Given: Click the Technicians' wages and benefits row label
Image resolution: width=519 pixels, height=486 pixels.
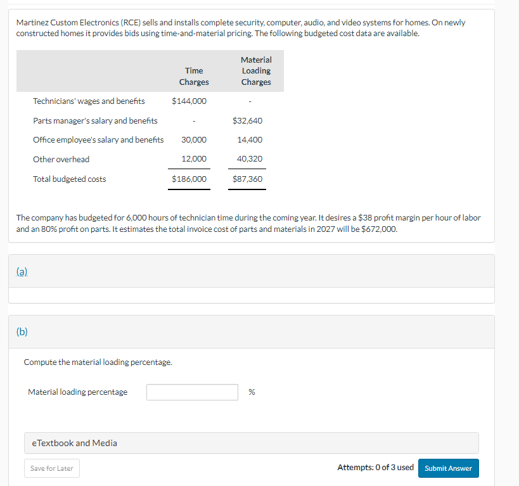Looking at the screenshot, I should tap(89, 101).
